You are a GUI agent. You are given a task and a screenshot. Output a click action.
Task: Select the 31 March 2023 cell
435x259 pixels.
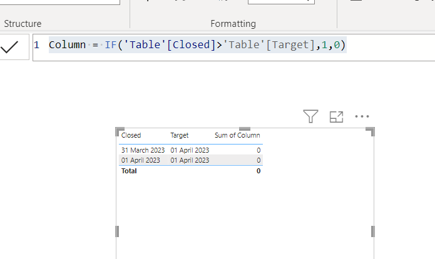(143, 150)
